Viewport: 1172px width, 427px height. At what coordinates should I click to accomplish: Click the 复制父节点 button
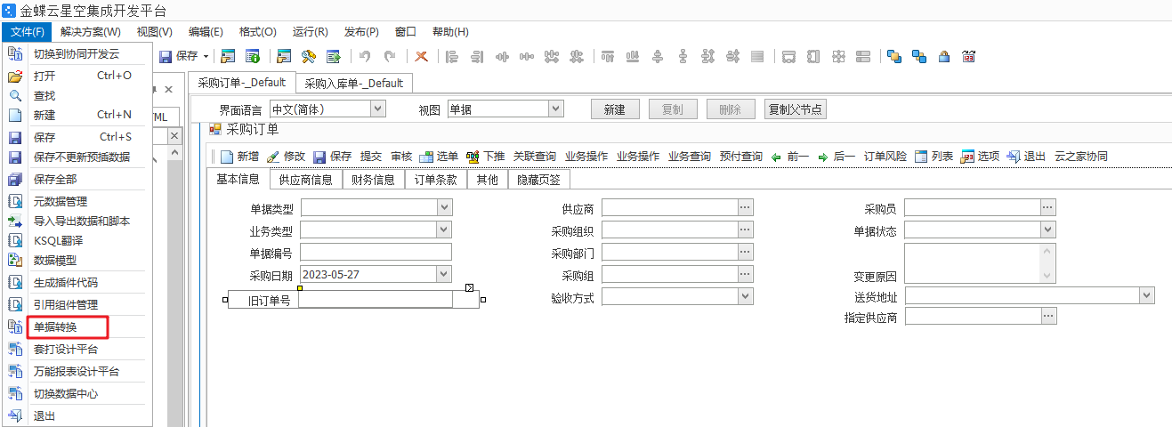796,109
